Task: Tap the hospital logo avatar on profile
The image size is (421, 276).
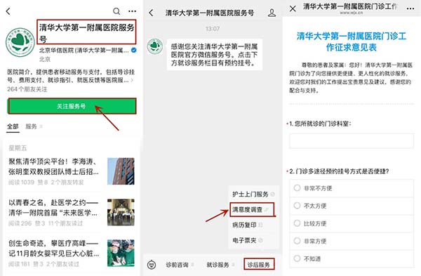Action: click(20, 42)
